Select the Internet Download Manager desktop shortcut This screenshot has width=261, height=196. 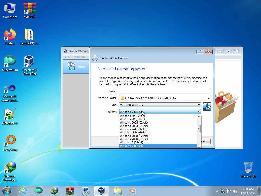tap(10, 171)
